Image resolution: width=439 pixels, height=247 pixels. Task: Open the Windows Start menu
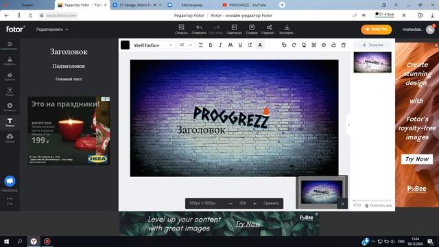6,242
